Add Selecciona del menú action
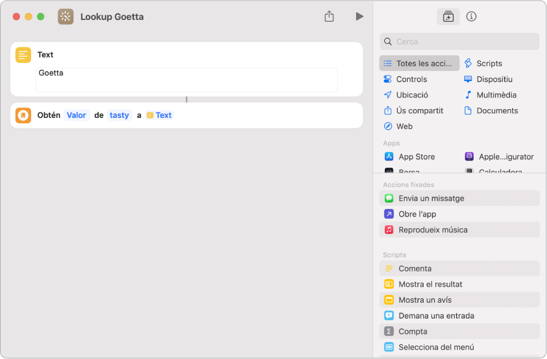Image resolution: width=547 pixels, height=359 pixels. pos(459,347)
